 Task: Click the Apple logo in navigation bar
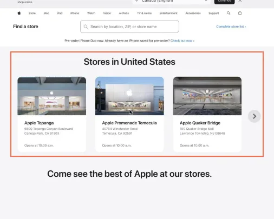pos(19,13)
